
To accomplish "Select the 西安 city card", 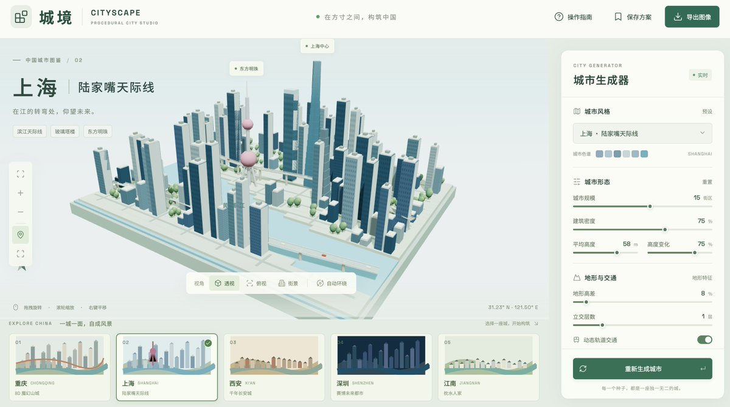I will point(274,367).
